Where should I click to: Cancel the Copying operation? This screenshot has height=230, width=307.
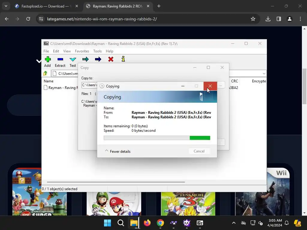[199, 151]
